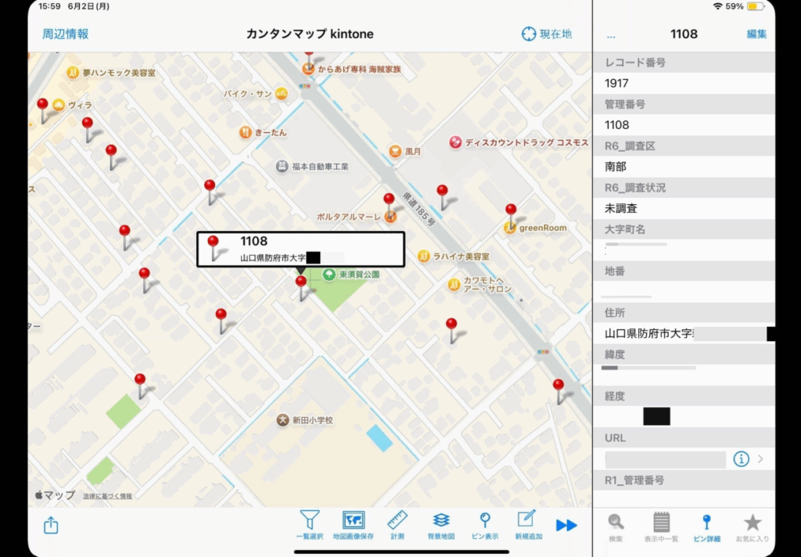Tap the share icon in bottom toolbar
The width and height of the screenshot is (801, 557).
pos(51,525)
